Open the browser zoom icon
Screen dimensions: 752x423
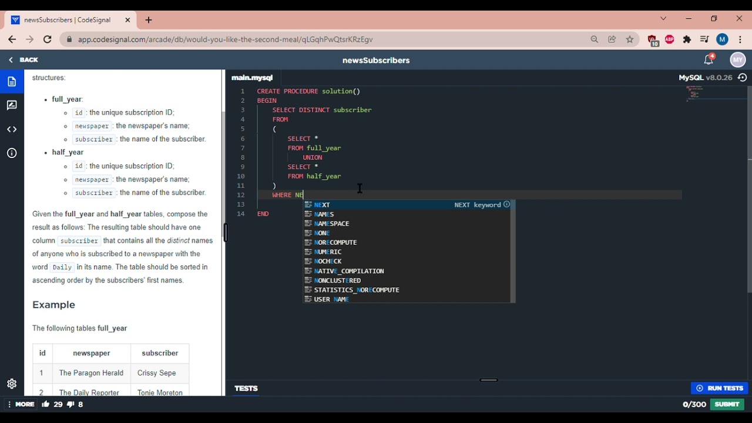[x=595, y=39]
